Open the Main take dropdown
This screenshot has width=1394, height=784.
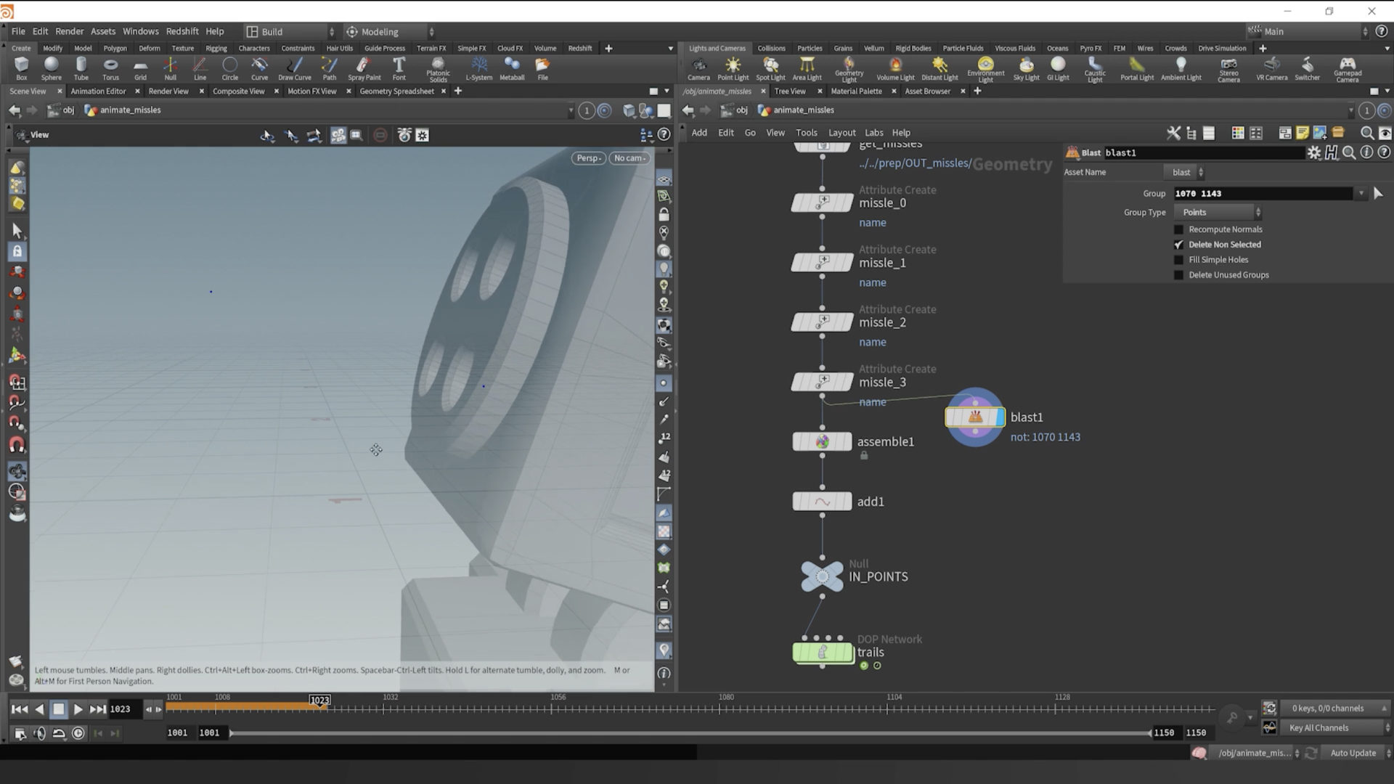pyautogui.click(x=1308, y=31)
